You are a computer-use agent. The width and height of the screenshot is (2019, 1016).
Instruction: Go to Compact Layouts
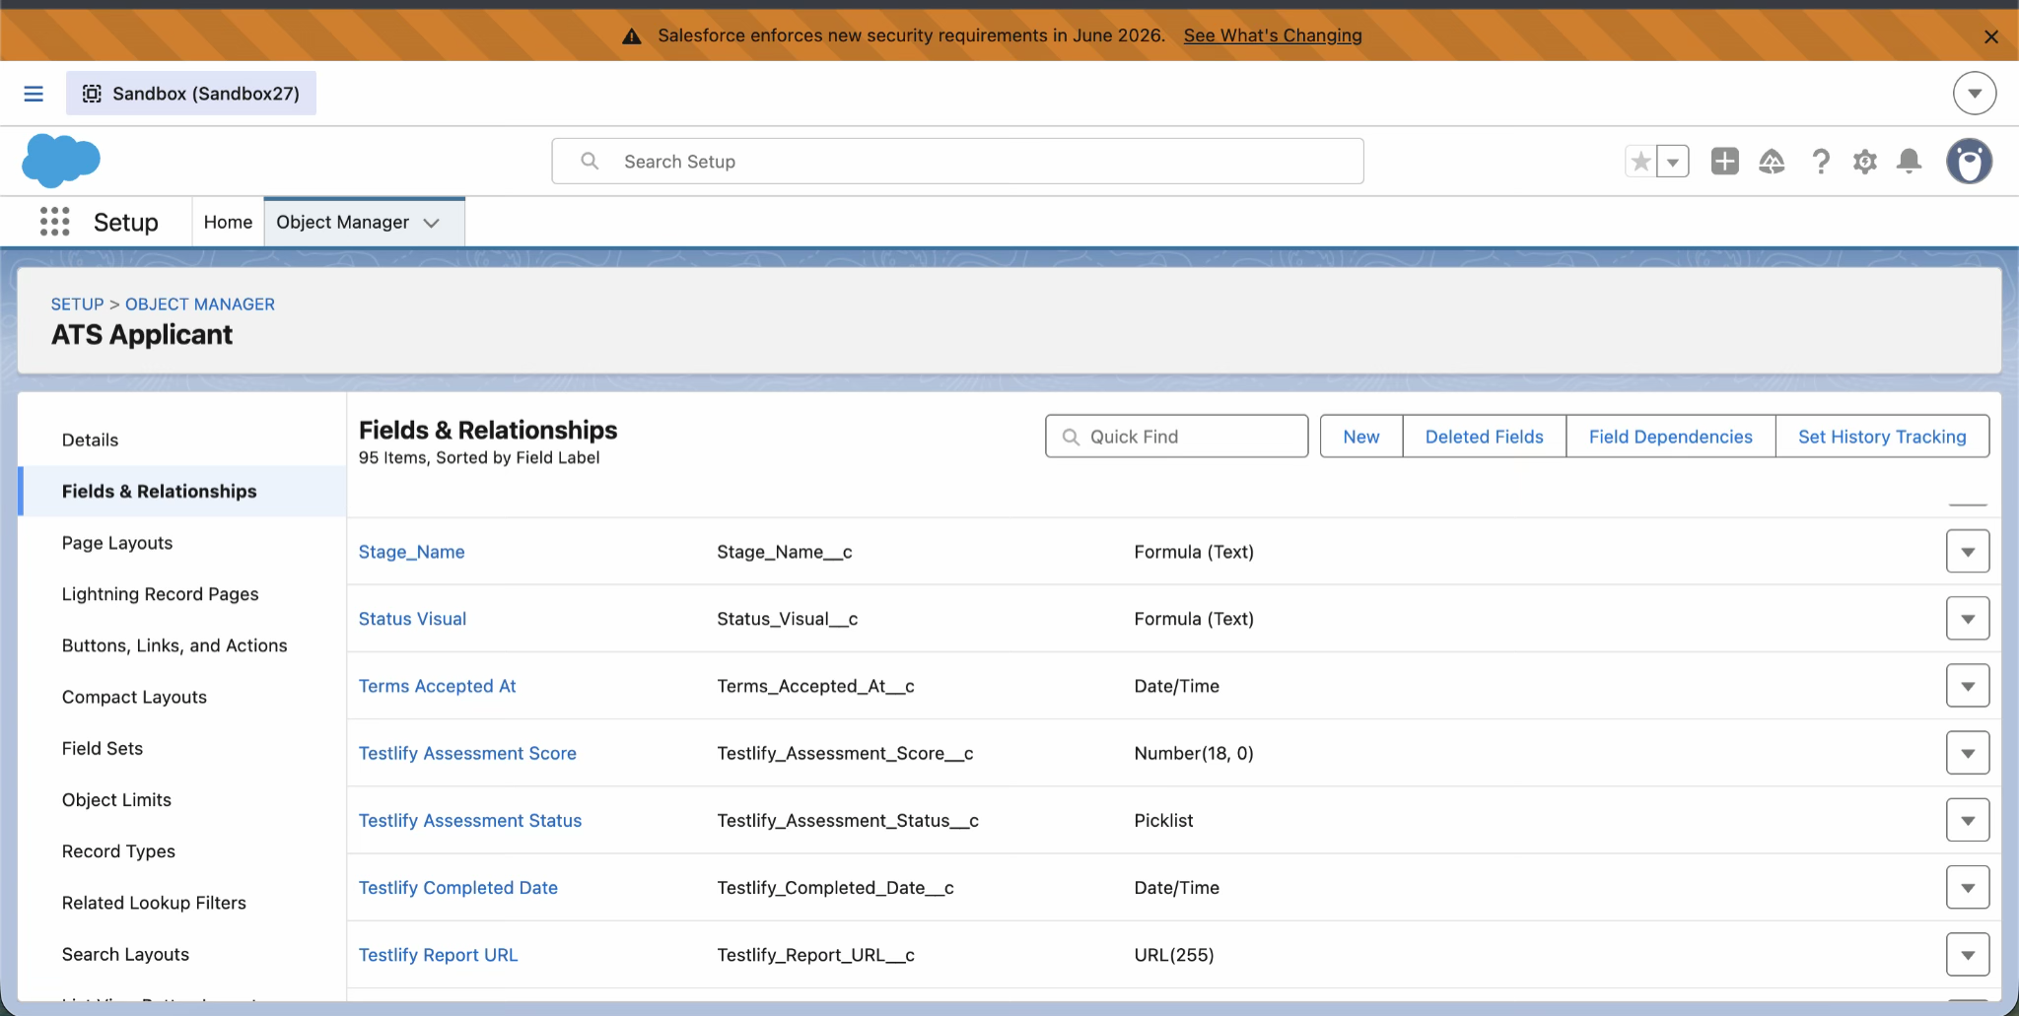coord(134,697)
